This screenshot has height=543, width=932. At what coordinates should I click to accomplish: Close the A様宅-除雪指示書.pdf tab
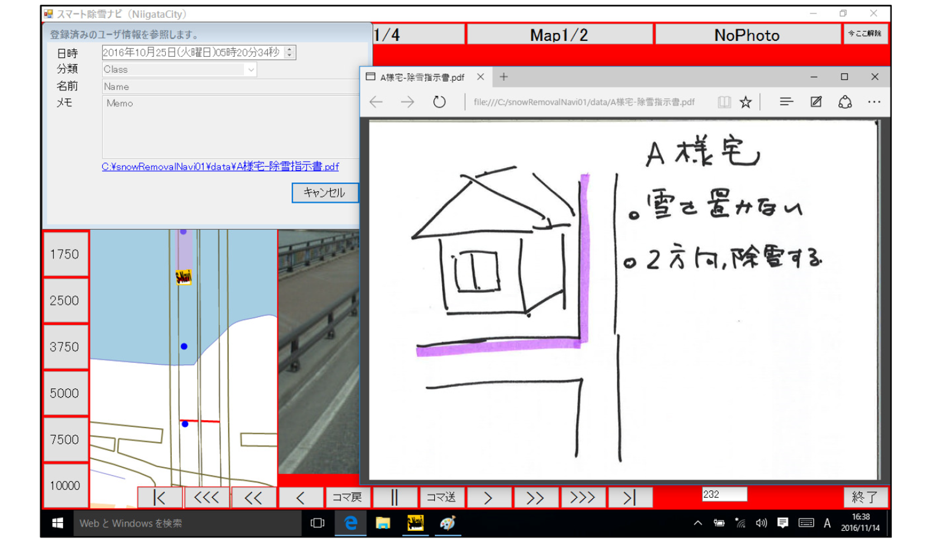tap(481, 77)
